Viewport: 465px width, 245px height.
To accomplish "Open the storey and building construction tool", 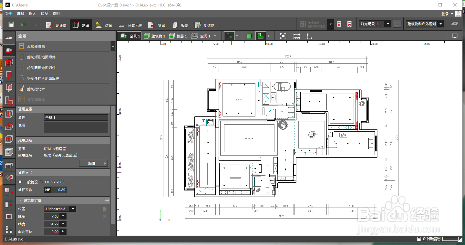I will (9, 63).
